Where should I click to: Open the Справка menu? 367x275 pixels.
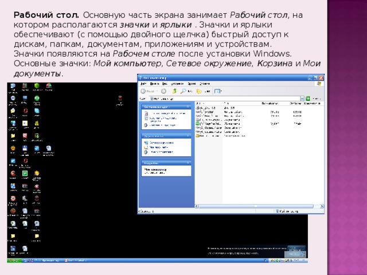205,84
